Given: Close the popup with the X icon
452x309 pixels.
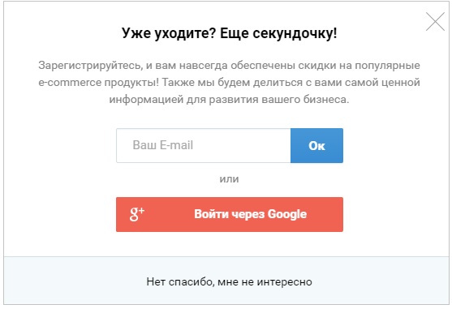Looking at the screenshot, I should pyautogui.click(x=435, y=22).
